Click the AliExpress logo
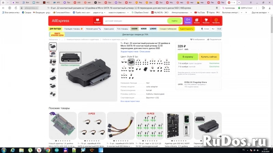 (60, 21)
